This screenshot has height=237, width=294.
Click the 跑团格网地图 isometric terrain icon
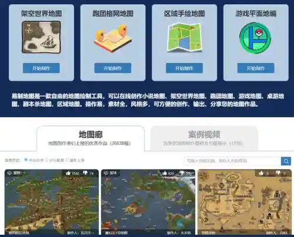point(113,38)
